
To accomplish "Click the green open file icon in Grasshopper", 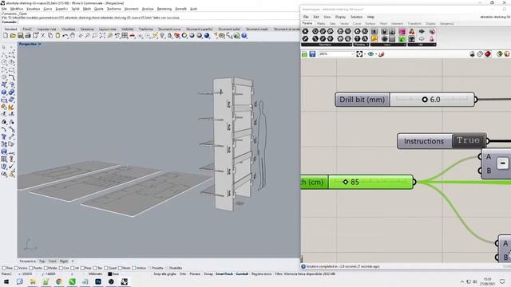I will 304,54.
